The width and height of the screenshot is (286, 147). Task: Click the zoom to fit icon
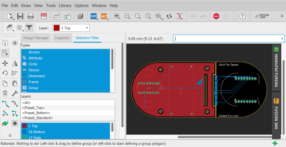(117, 16)
